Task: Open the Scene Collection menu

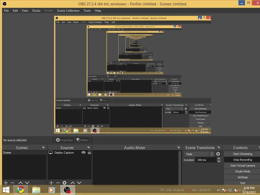Action: [68, 11]
